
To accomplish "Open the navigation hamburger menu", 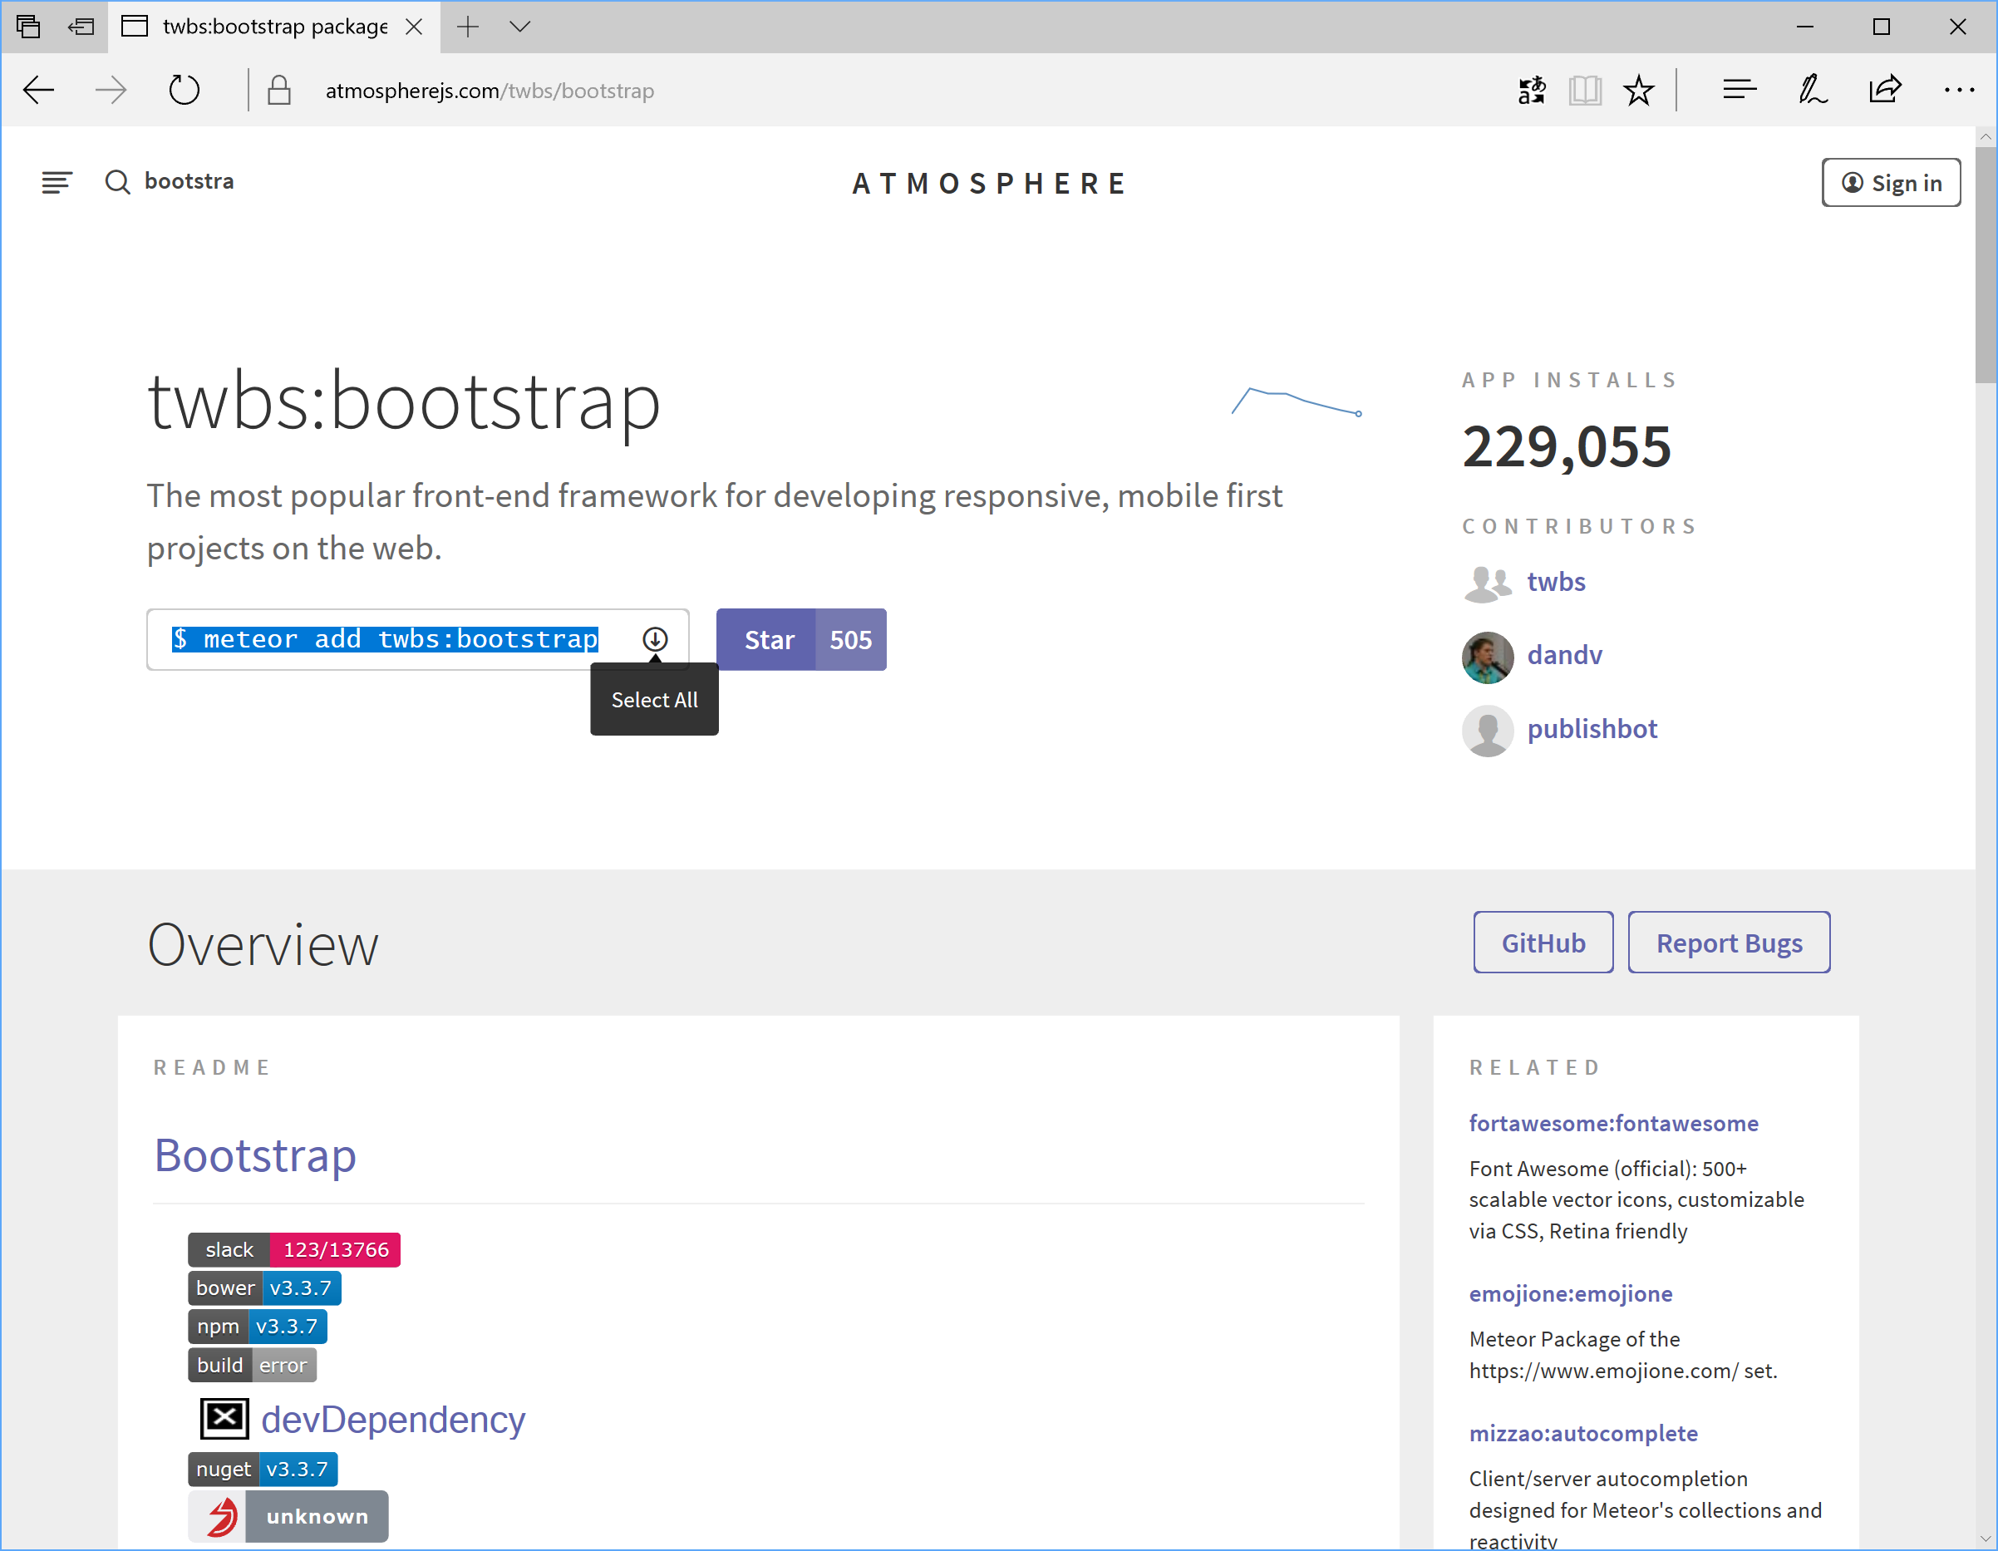I will coord(57,182).
